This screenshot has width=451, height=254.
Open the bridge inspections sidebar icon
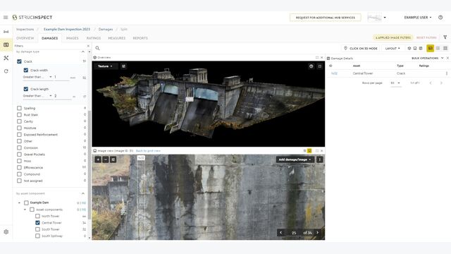click(6, 32)
